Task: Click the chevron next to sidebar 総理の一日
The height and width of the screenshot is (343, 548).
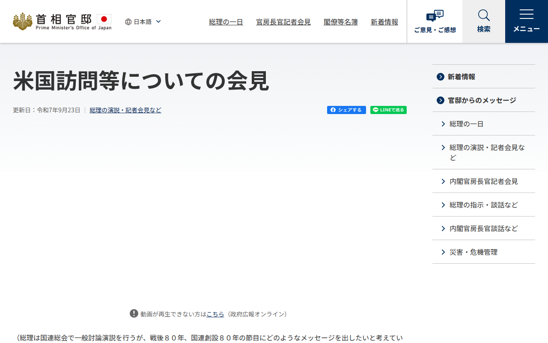Action: 443,124
